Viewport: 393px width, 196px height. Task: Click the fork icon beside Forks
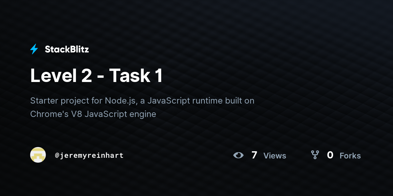[315, 155]
